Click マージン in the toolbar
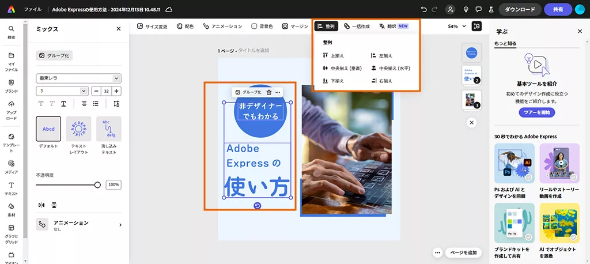 [295, 27]
